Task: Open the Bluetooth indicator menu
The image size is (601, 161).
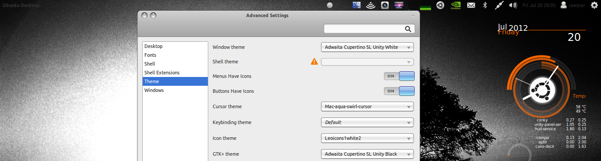Action: pos(485,5)
